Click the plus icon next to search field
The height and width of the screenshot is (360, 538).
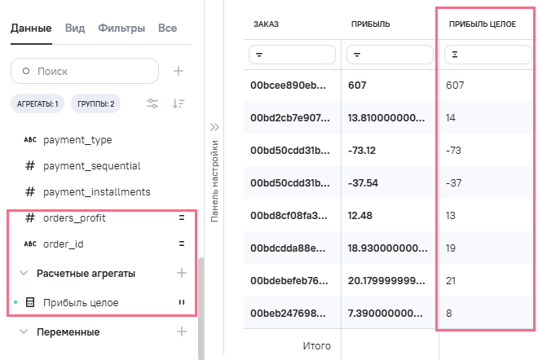pos(179,71)
